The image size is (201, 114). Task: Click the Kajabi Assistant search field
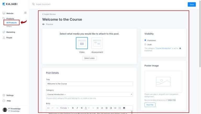click(43, 4)
